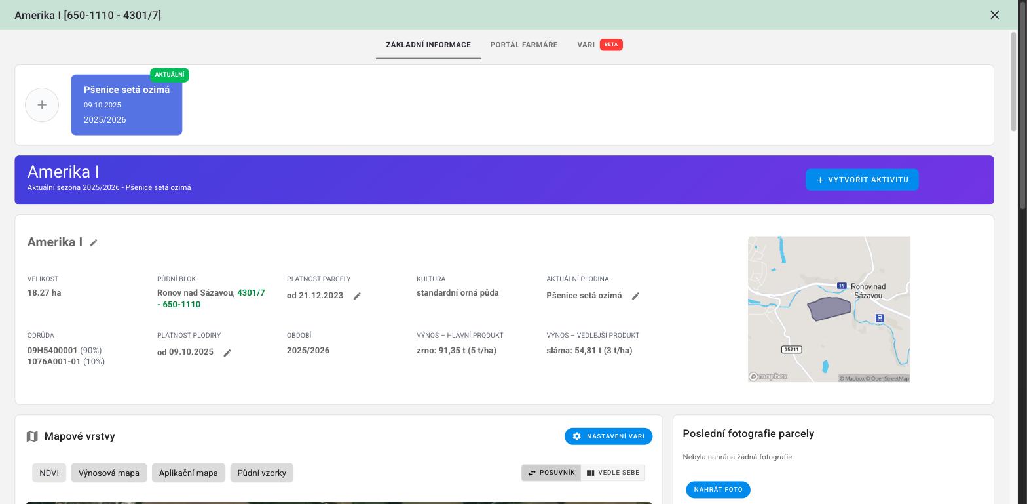
Task: Click the Vytvořit aktivitu button
Action: 862,180
